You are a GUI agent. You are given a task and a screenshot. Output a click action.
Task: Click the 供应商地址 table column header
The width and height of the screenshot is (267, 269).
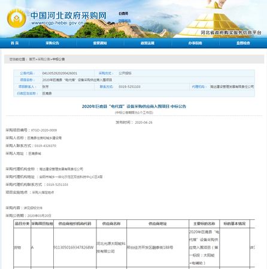(157, 224)
